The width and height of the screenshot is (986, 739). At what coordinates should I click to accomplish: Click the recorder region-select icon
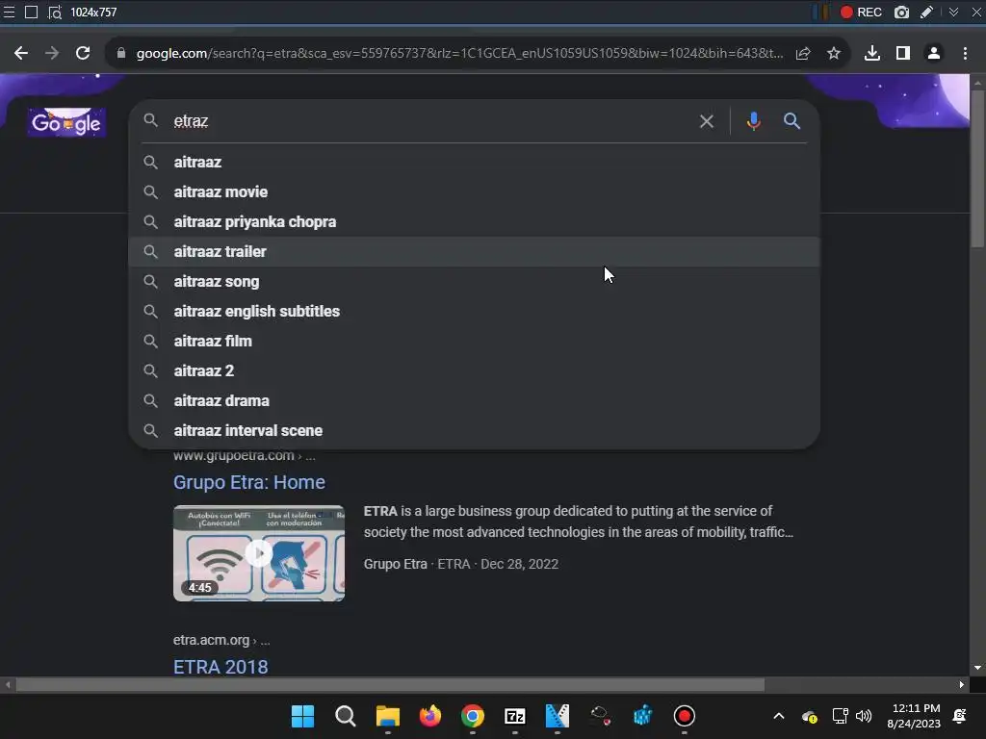pyautogui.click(x=55, y=12)
